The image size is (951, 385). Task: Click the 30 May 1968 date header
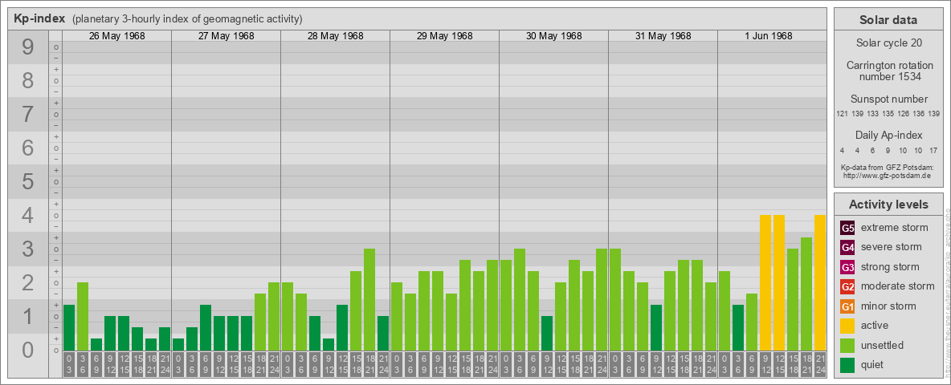[x=553, y=36]
